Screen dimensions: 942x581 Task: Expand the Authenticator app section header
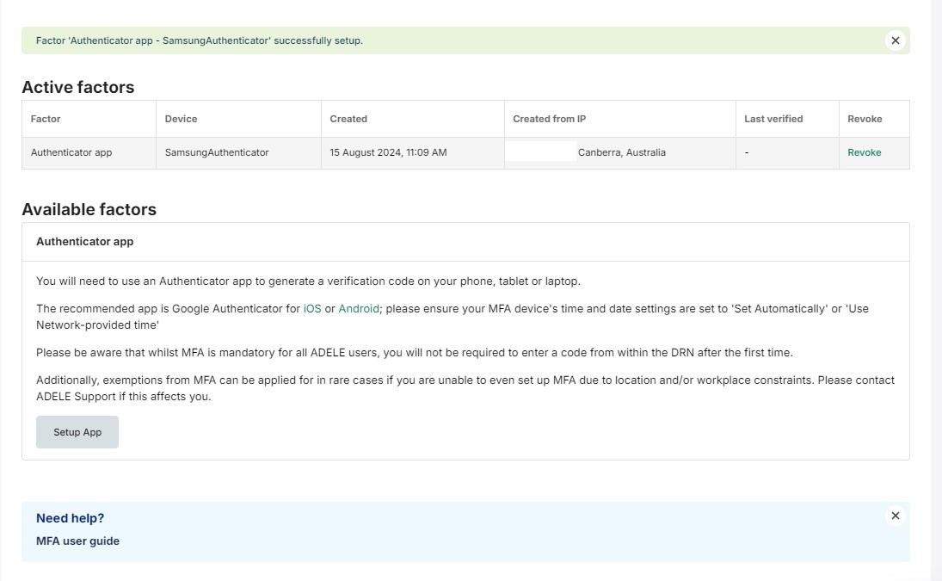pyautogui.click(x=84, y=242)
